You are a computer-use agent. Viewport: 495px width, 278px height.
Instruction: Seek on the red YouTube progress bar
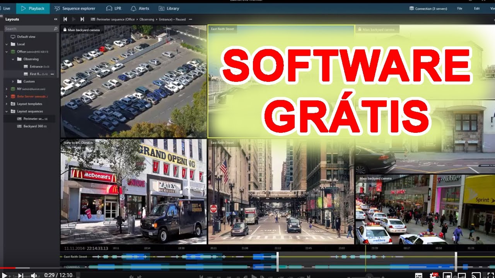tap(8, 268)
